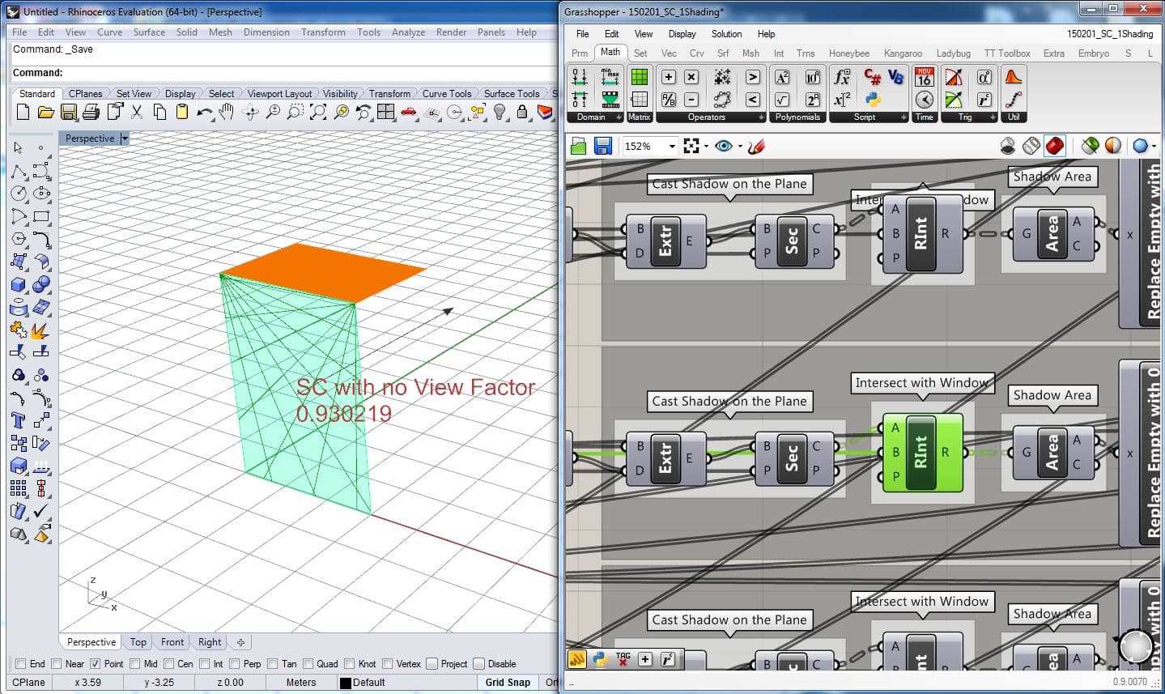Click the black Default layer color swatch
Screen dimensions: 1165x694
tap(346, 683)
